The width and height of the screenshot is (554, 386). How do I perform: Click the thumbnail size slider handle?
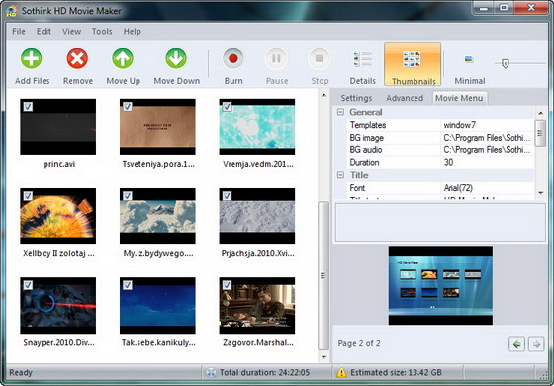tap(506, 64)
